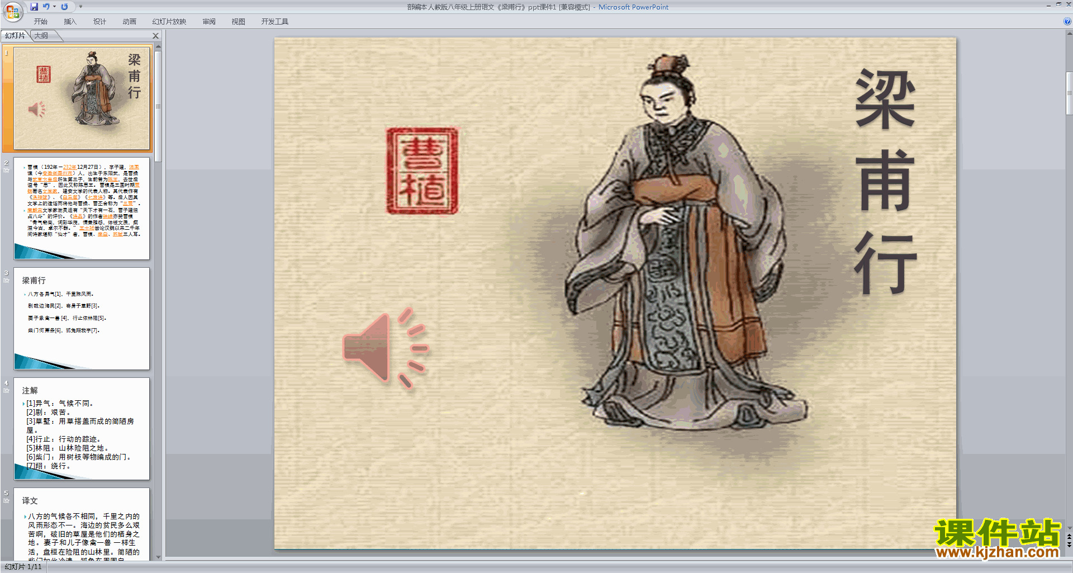
Task: Switch to the 幻灯片 pane tab
Action: [15, 36]
